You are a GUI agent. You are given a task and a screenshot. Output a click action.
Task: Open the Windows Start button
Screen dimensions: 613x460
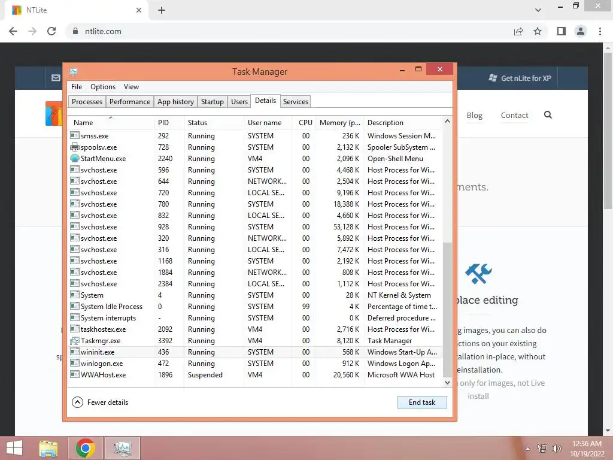[14, 448]
